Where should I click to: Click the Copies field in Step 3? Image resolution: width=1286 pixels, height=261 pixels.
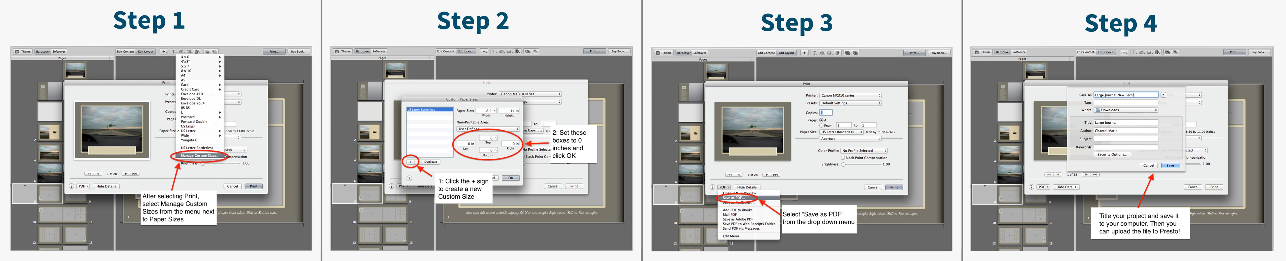(x=826, y=113)
